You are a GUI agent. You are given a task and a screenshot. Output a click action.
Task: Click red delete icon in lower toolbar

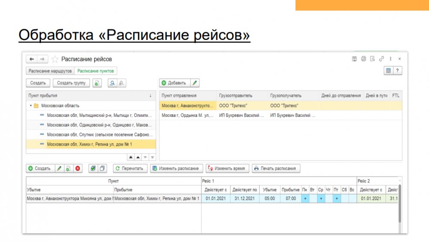click(x=78, y=169)
